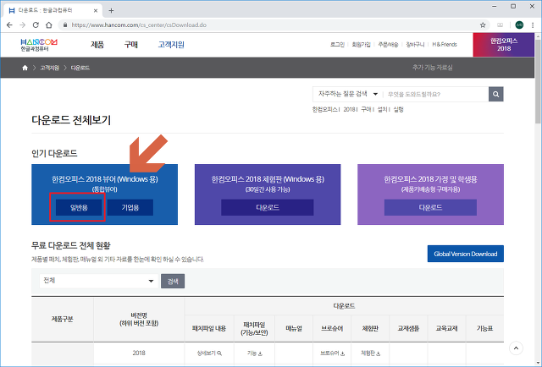The width and height of the screenshot is (542, 367).
Task: Click the 구매 suggested keyword
Action: 366,109
